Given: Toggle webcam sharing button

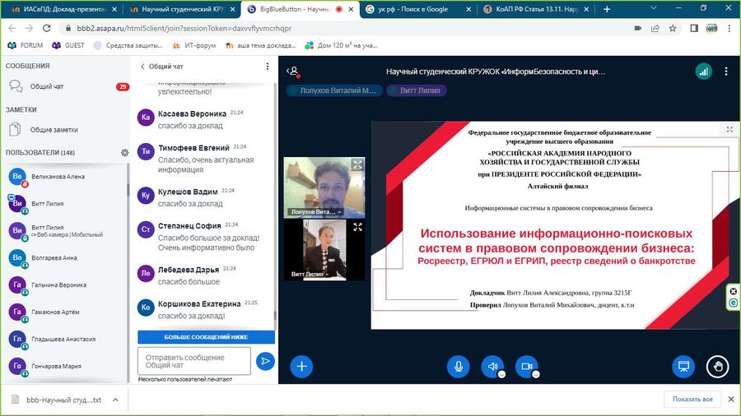Looking at the screenshot, I should (x=526, y=367).
